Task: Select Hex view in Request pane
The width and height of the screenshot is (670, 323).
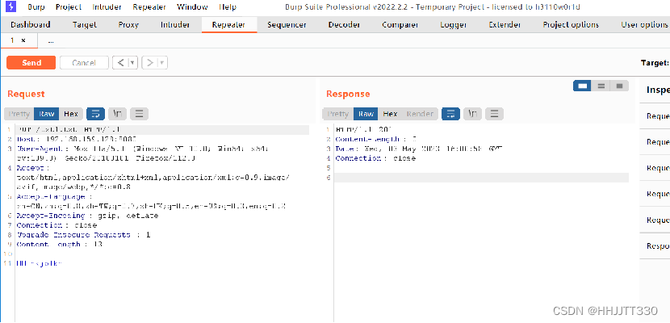Action: click(x=71, y=114)
